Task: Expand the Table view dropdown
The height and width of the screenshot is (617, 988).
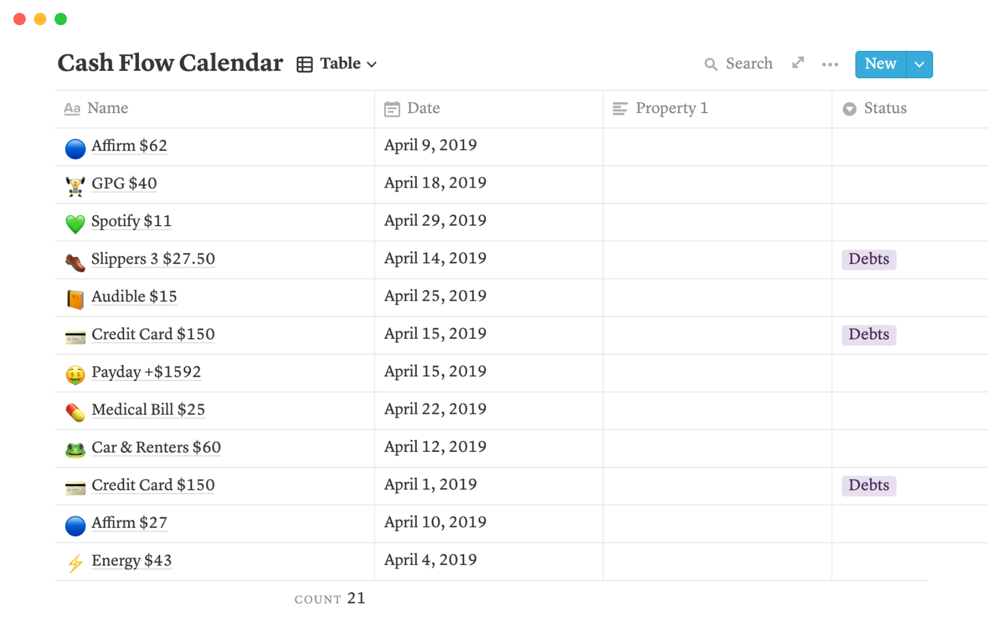Action: [x=338, y=64]
